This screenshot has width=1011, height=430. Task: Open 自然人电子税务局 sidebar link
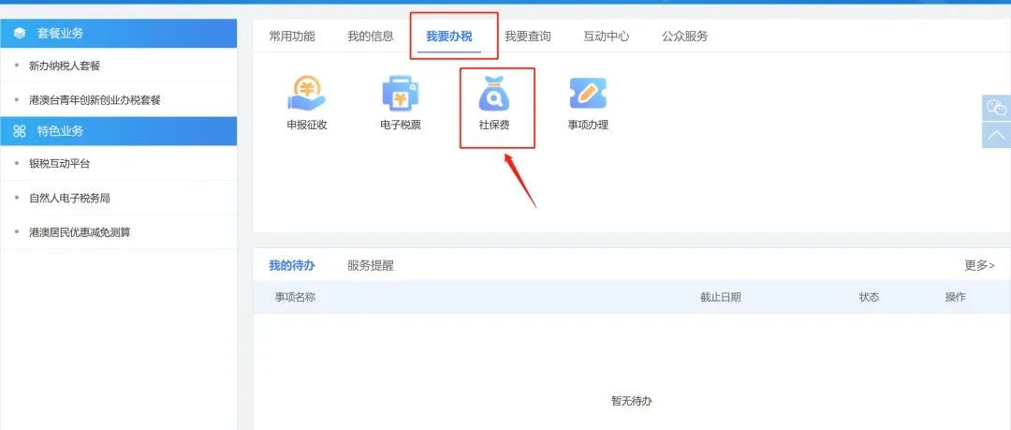point(69,199)
